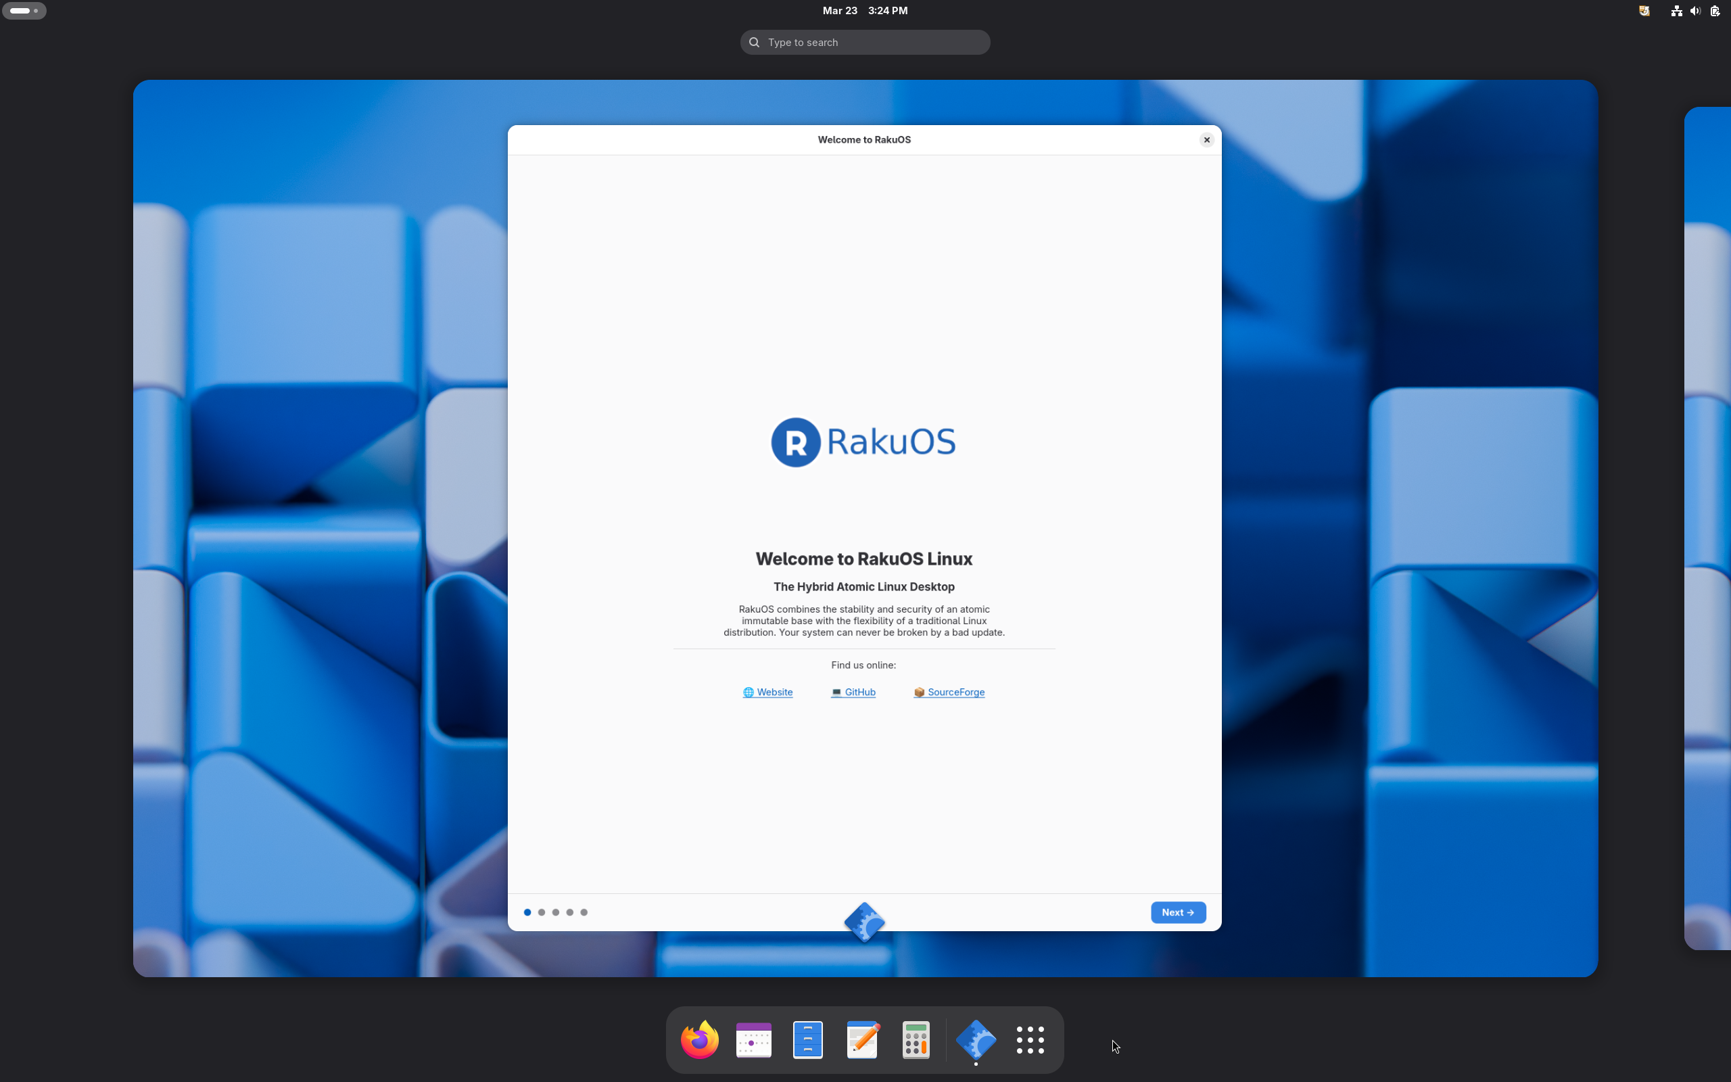The width and height of the screenshot is (1731, 1082).
Task: Click the Find us online: label
Action: coord(863,665)
